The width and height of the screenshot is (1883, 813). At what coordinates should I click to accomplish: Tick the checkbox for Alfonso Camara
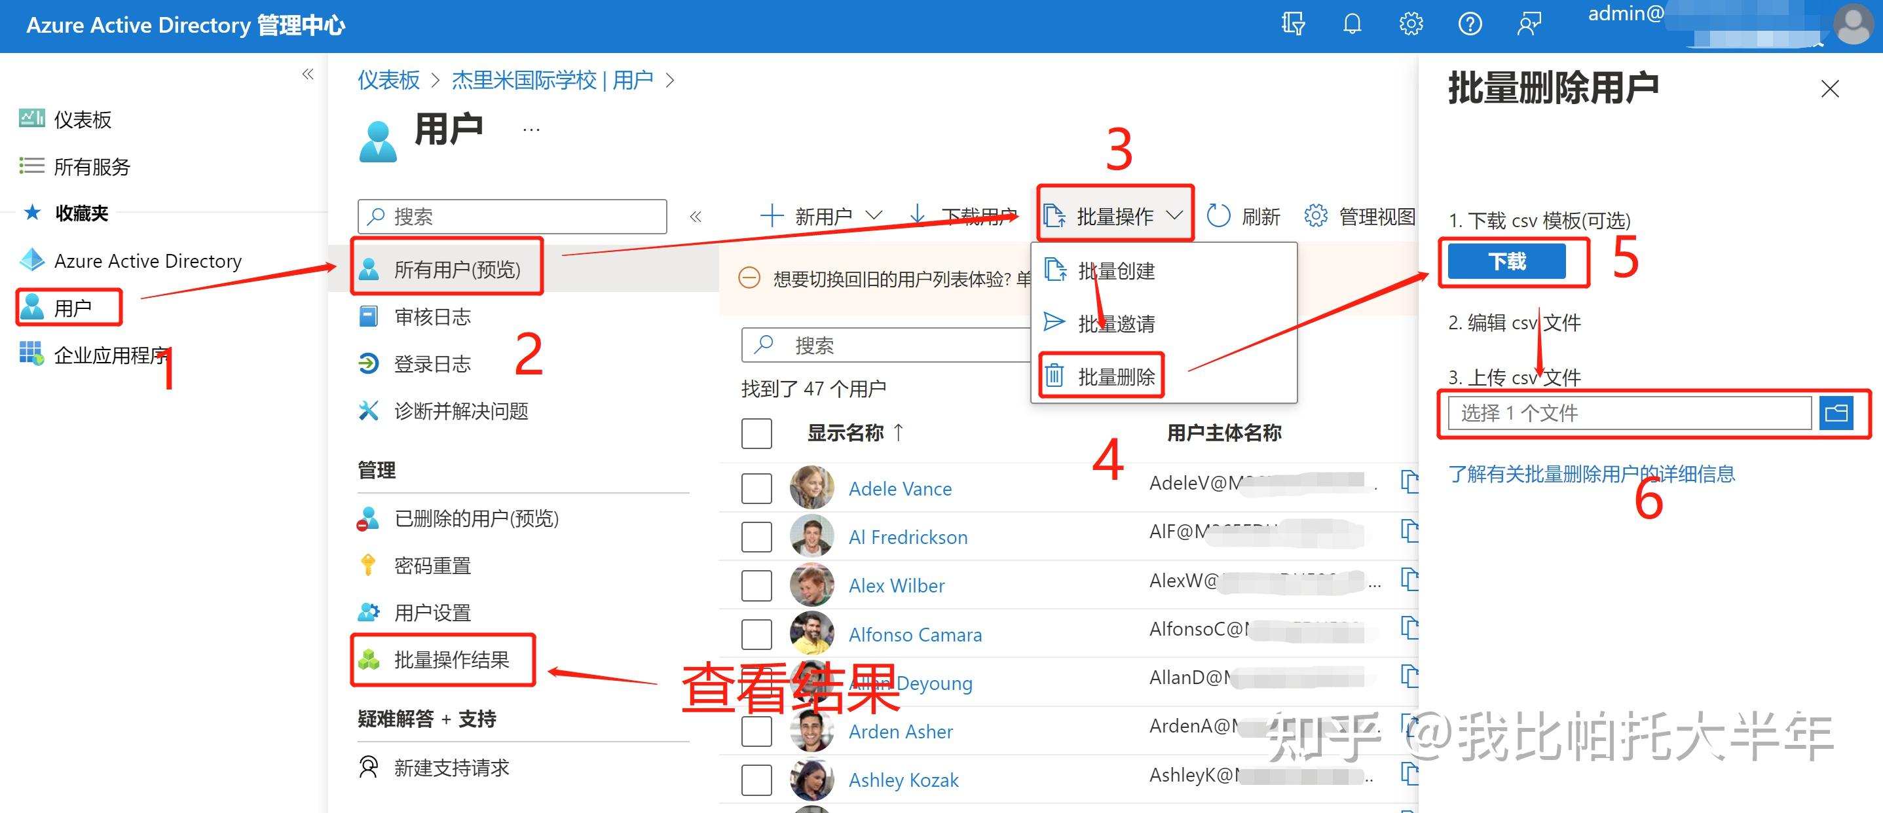(x=756, y=634)
